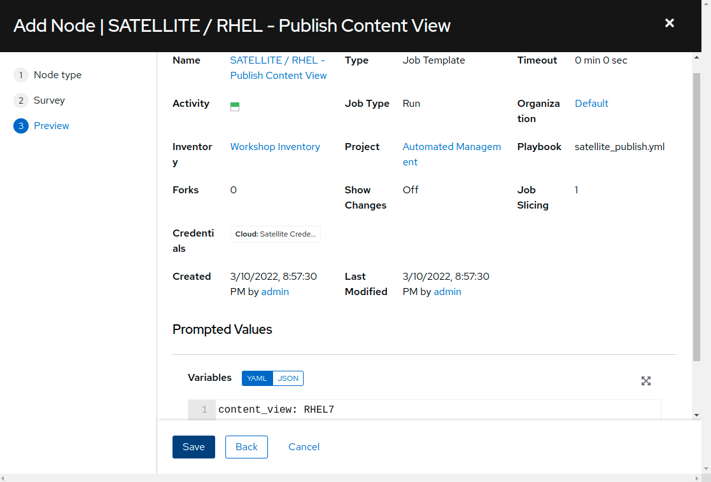The width and height of the screenshot is (711, 482).
Task: Go to the Survey step
Action: pos(50,100)
